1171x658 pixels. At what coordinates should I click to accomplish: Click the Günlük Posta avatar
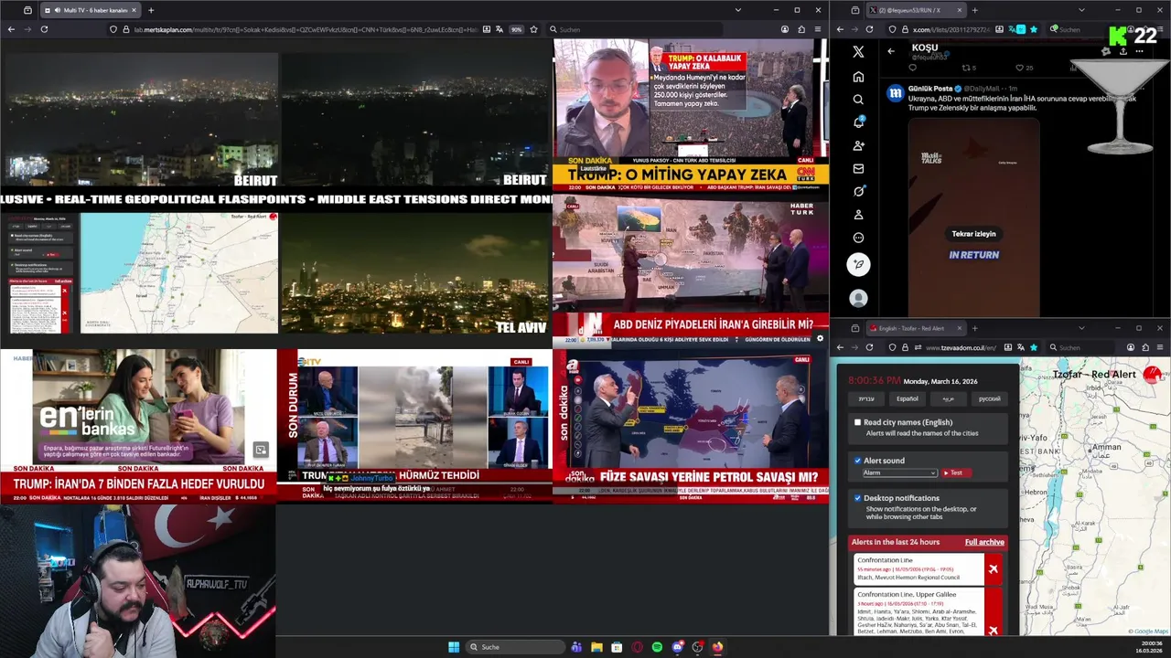pyautogui.click(x=895, y=91)
